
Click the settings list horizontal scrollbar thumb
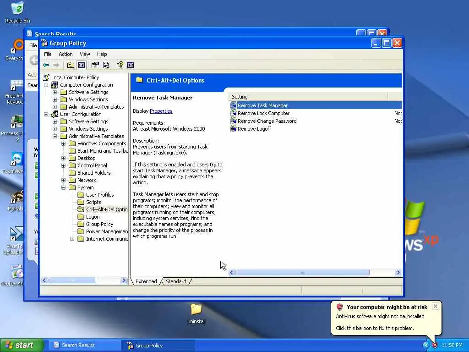click(x=302, y=273)
